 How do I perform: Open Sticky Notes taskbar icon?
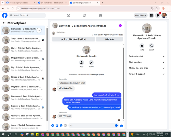tap(37, 134)
